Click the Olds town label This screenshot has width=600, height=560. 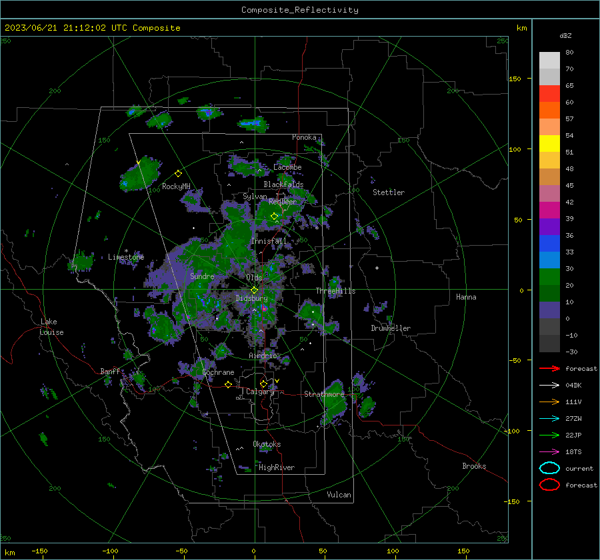pos(254,278)
